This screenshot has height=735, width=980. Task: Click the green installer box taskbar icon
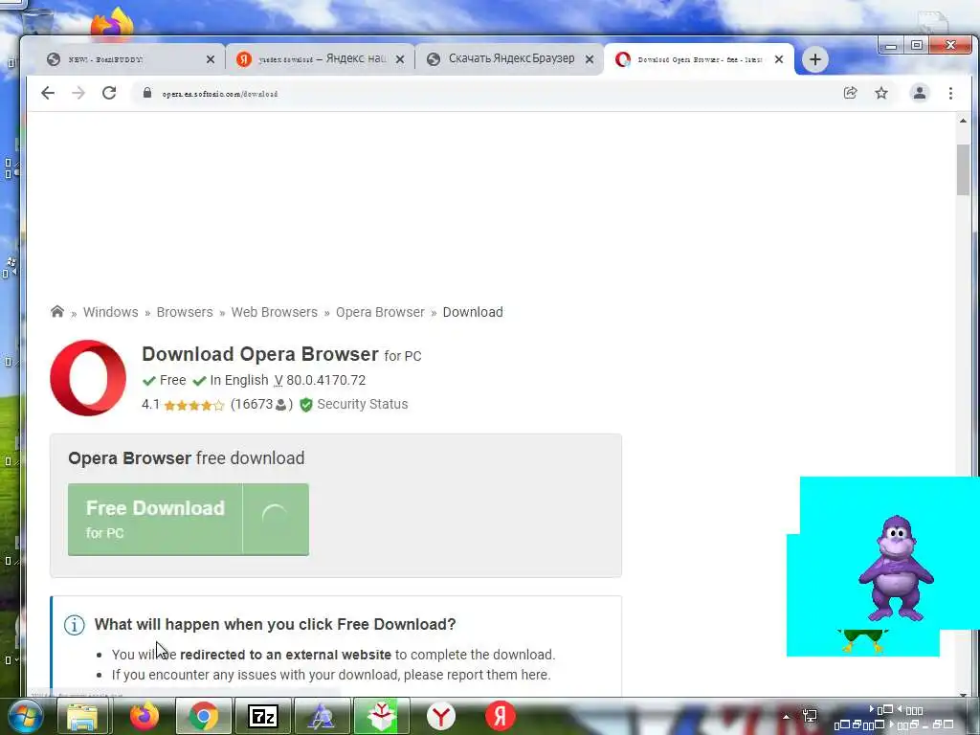(x=381, y=716)
